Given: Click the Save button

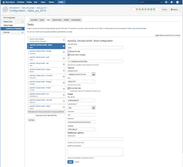Looking at the screenshot, I should [70, 162].
